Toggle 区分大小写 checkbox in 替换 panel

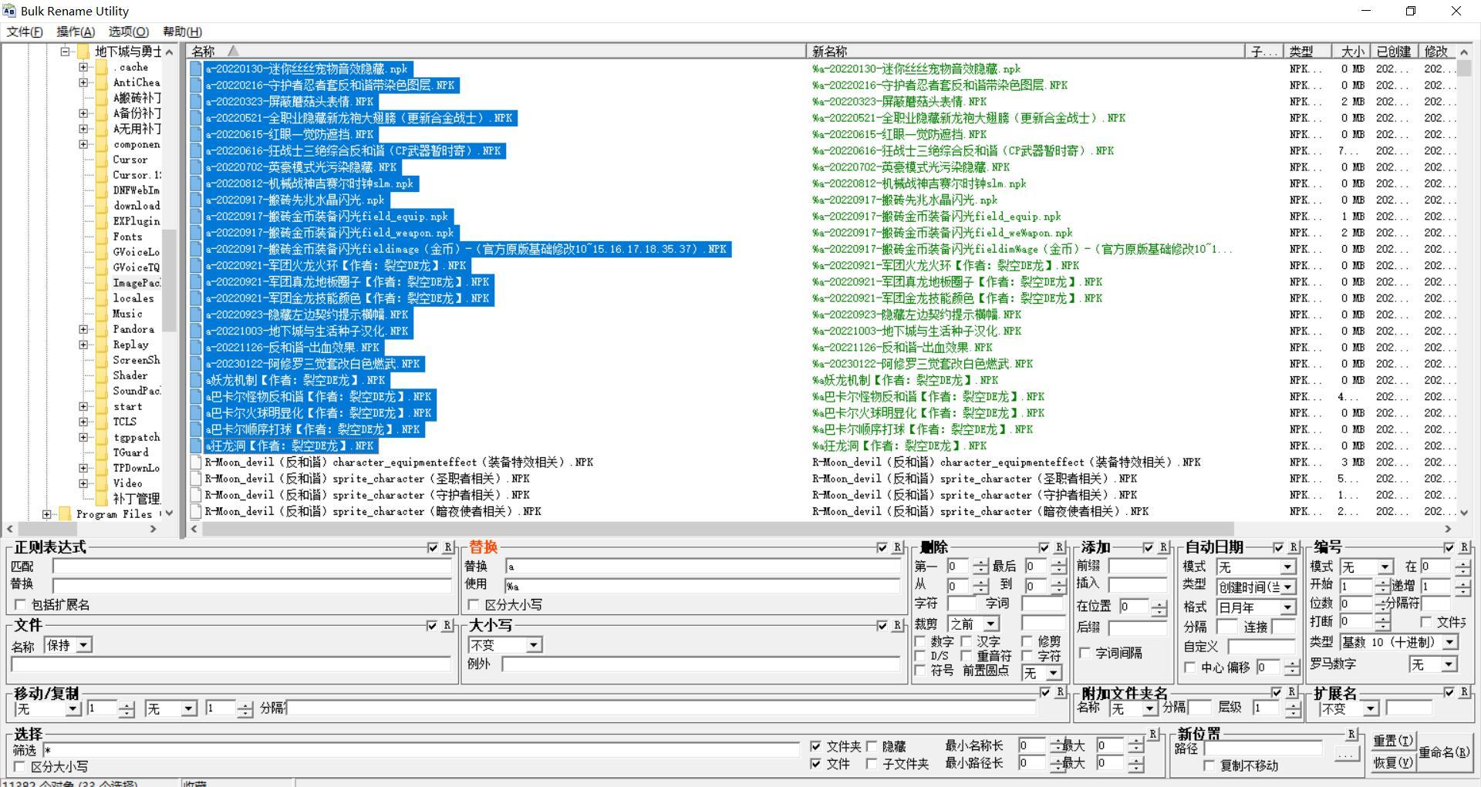[x=474, y=605]
